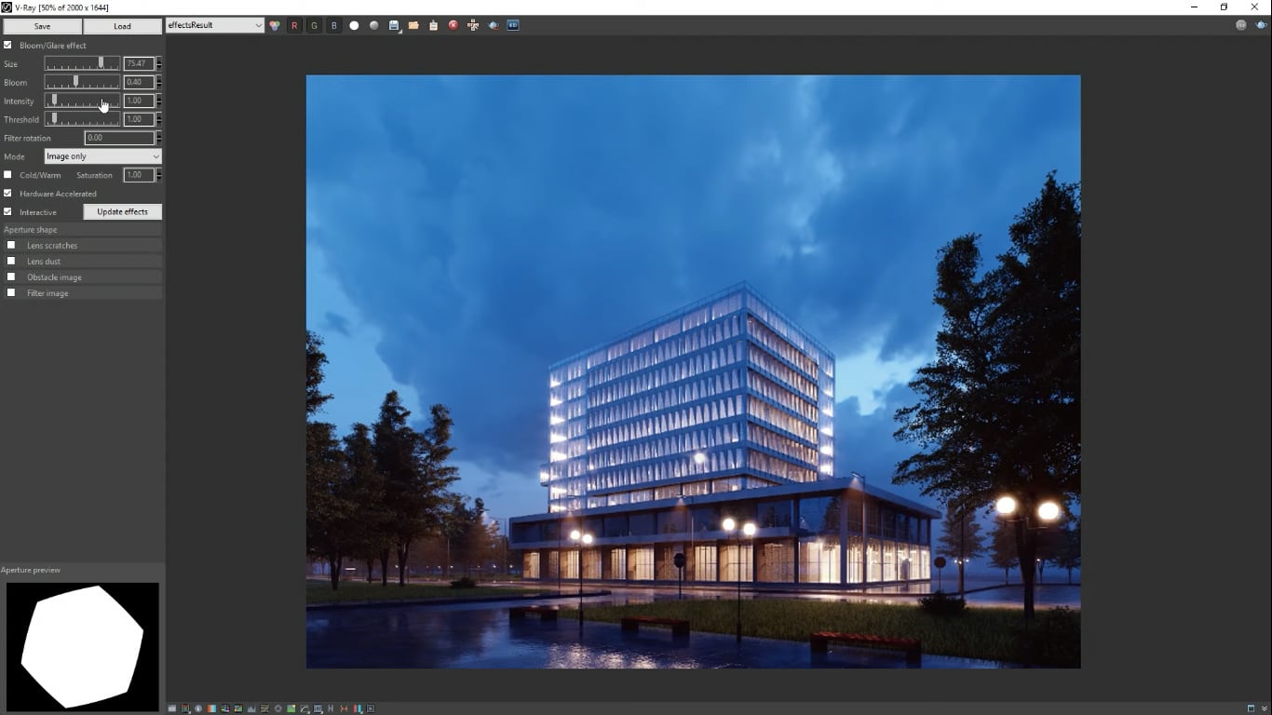This screenshot has width=1272, height=715.
Task: Display the alpha channel white circle icon
Action: pos(354,25)
